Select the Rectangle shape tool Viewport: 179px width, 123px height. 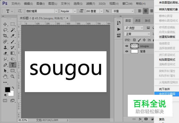click(13, 71)
